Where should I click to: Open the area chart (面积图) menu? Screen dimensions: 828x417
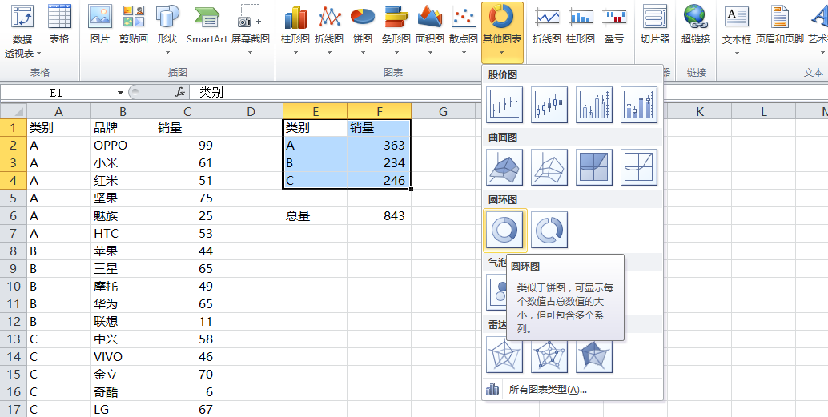pyautogui.click(x=430, y=30)
